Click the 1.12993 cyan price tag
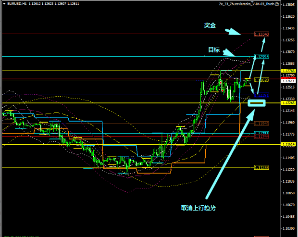The width and height of the screenshot is (298, 237). click(262, 57)
